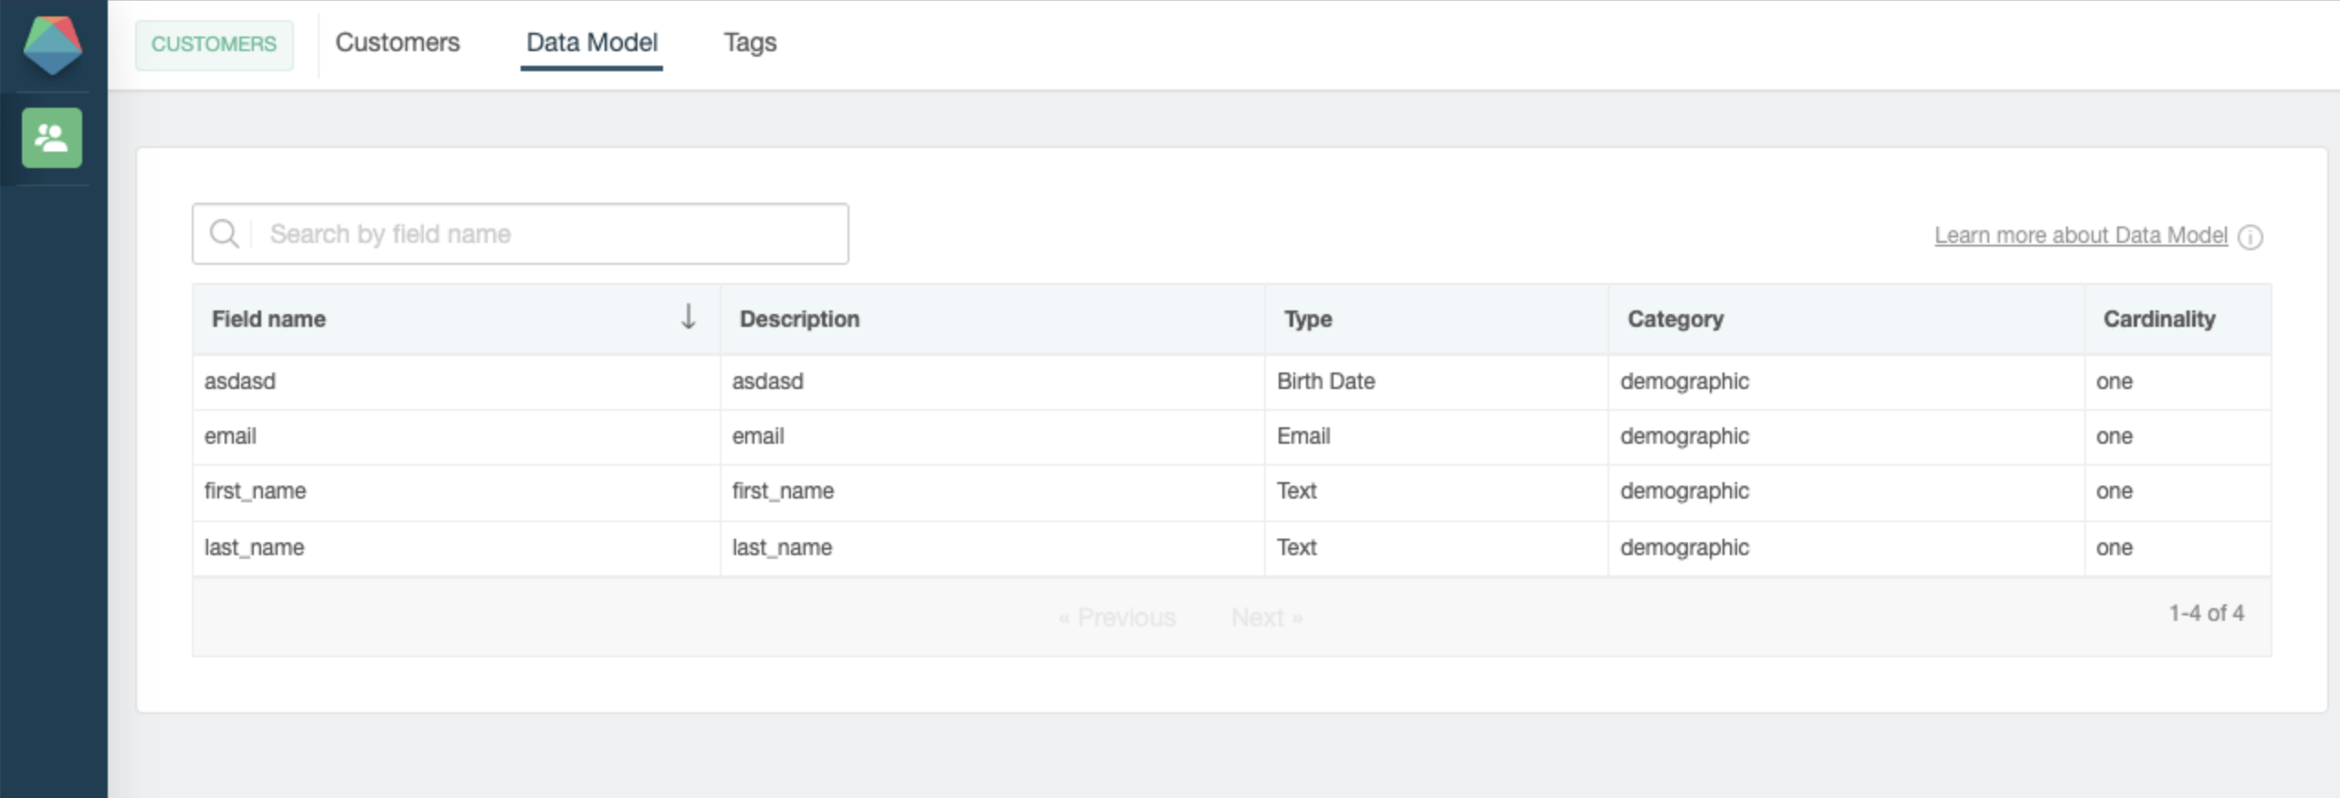This screenshot has height=798, width=2340.
Task: Click the CUSTOMERS badge button
Action: coord(214,45)
